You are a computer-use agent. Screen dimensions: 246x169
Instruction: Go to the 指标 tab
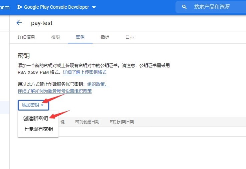coord(105,37)
